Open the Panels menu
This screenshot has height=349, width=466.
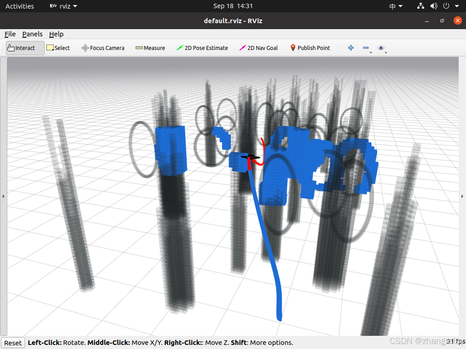pos(32,34)
